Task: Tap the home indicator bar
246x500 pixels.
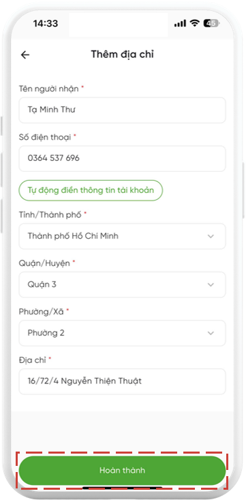Action: (123, 488)
